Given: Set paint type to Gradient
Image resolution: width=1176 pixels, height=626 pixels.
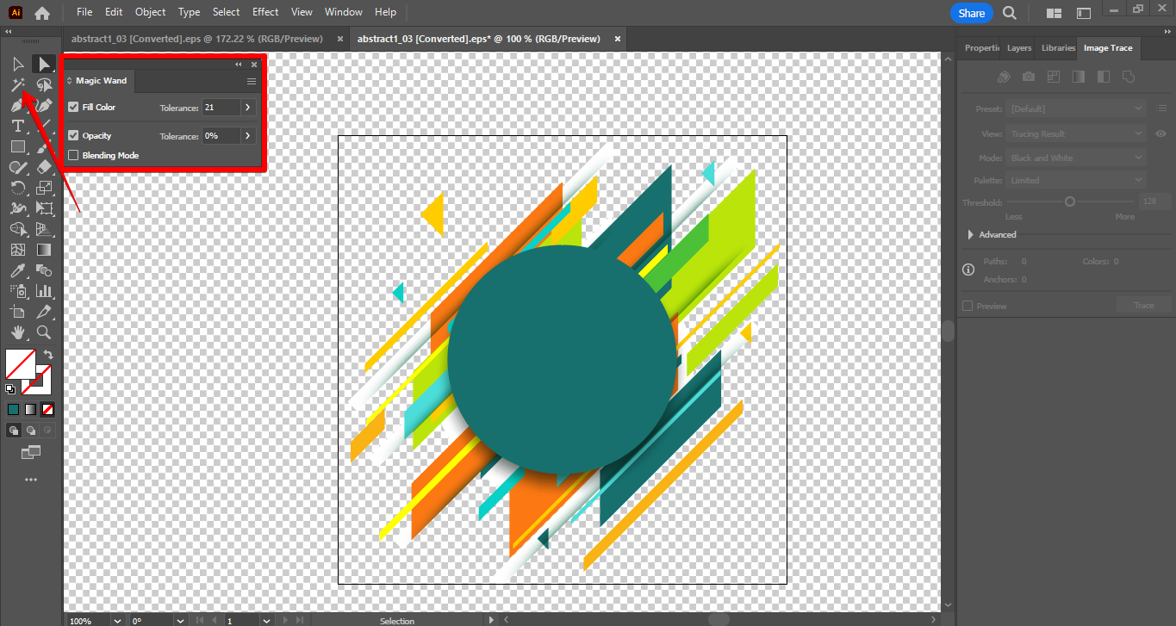Looking at the screenshot, I should click(31, 410).
